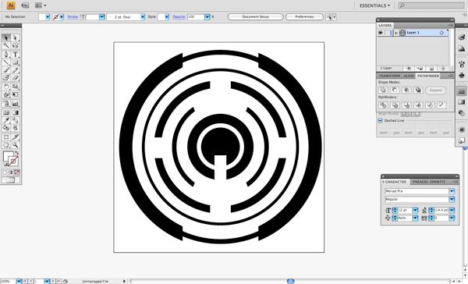This screenshot has height=284, width=468.
Task: Click the Document Setup button
Action: (x=256, y=16)
